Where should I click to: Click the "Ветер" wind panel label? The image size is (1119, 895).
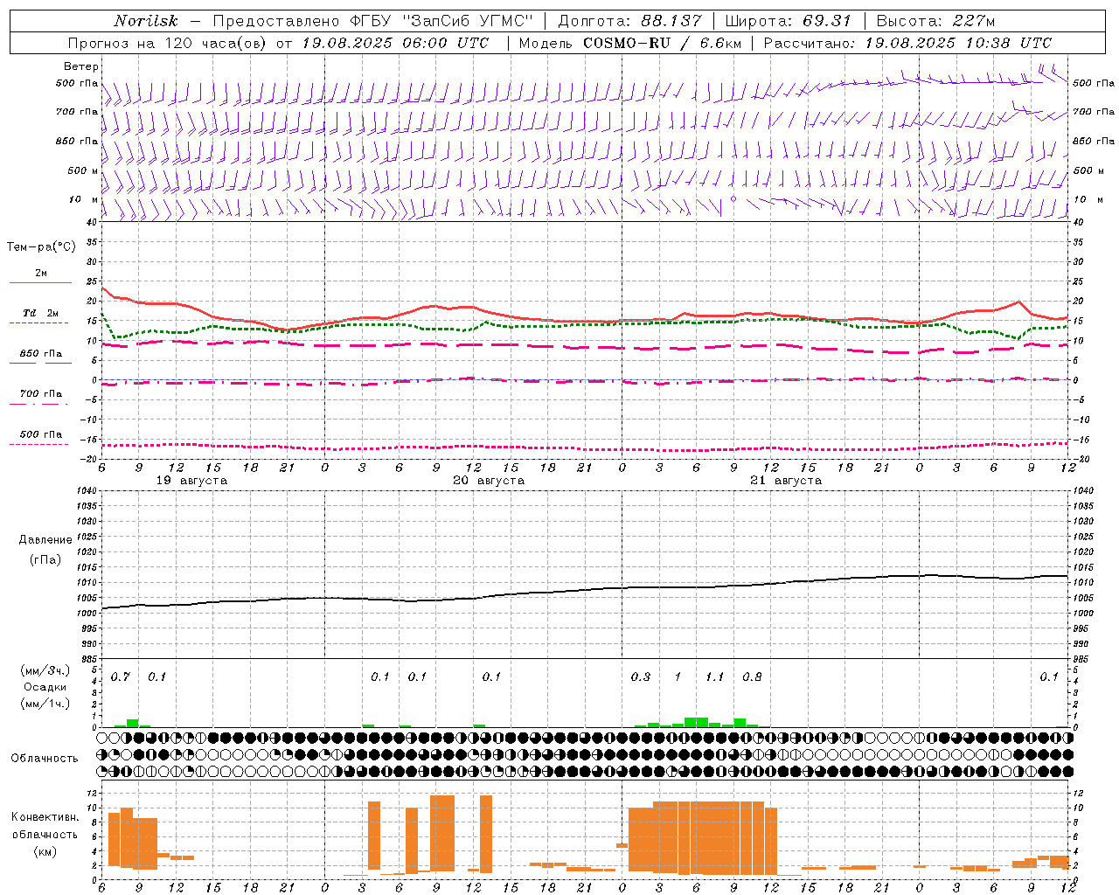point(81,66)
